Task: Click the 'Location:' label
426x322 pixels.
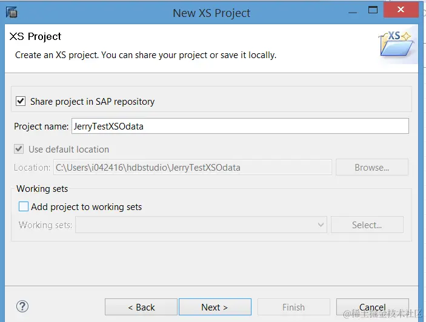Action: pyautogui.click(x=32, y=168)
